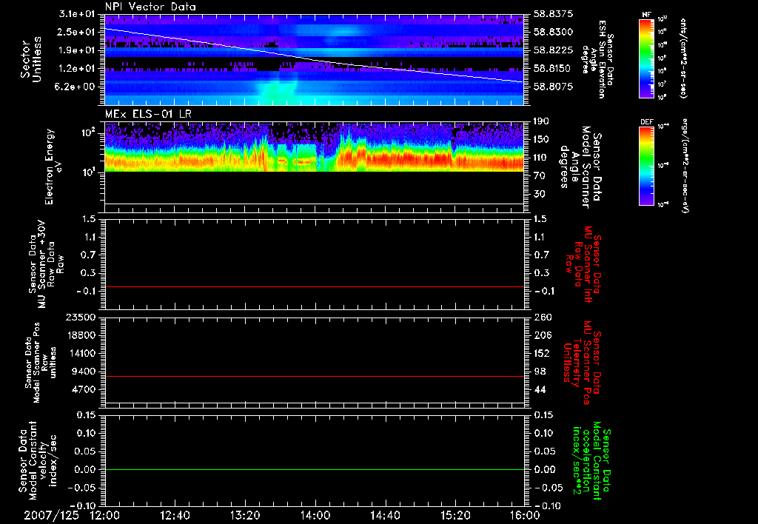Click the Sector Unitless axis title

31,59
